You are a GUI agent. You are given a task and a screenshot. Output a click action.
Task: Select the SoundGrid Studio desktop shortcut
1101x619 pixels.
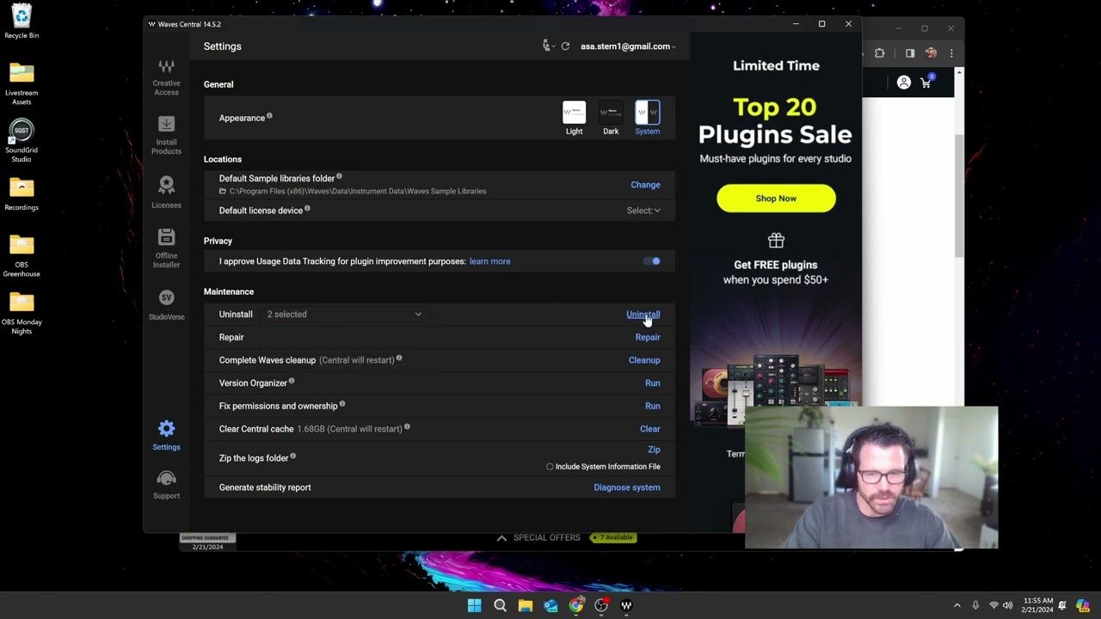click(22, 141)
